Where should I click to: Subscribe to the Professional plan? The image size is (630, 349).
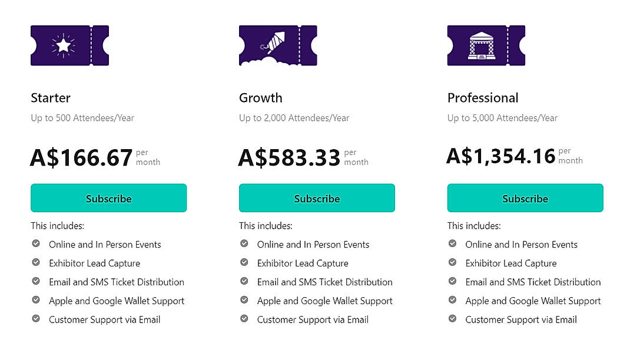[x=525, y=198]
